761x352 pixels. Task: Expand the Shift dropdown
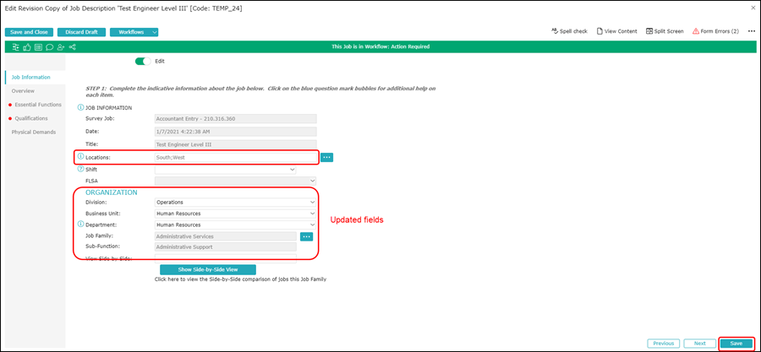point(225,170)
